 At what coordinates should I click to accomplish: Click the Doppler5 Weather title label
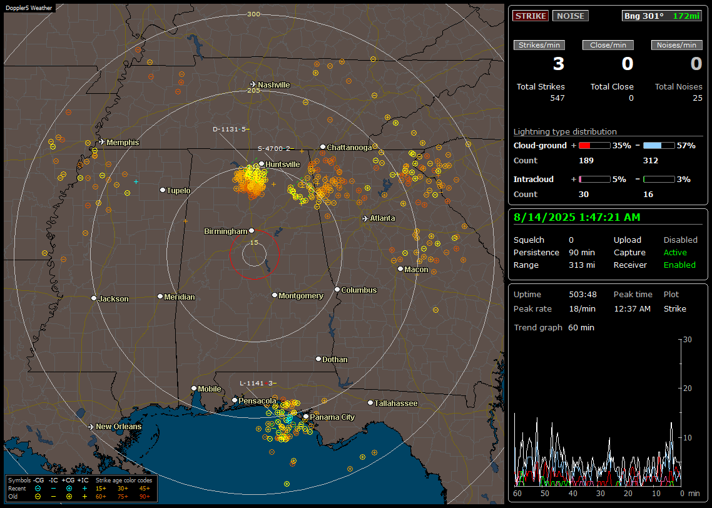29,8
